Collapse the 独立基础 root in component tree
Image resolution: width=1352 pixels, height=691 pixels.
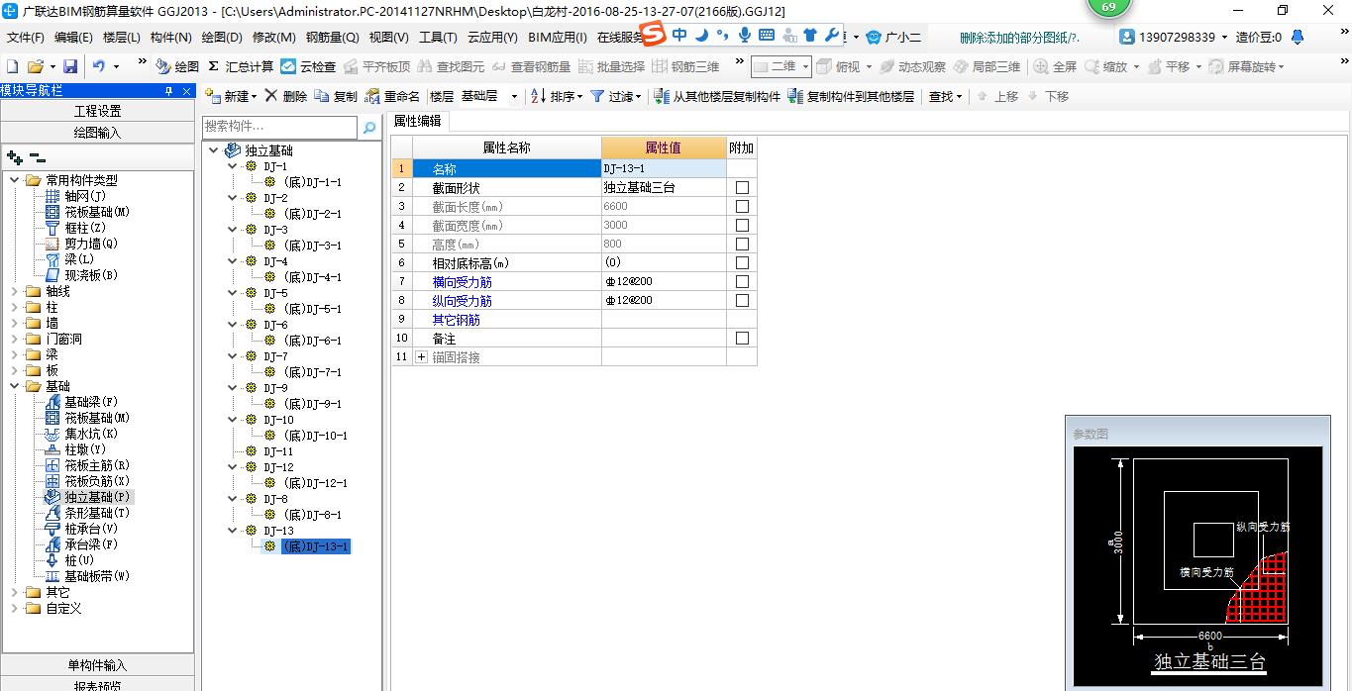[215, 150]
